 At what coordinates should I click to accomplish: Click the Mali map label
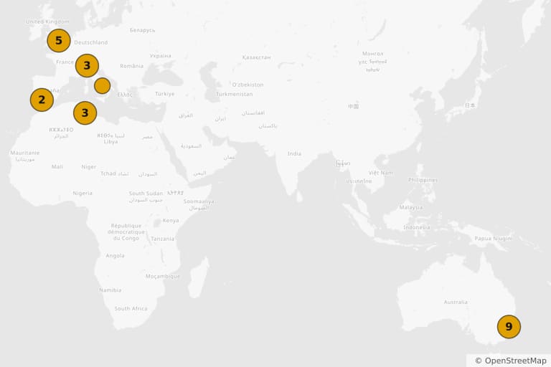point(57,166)
